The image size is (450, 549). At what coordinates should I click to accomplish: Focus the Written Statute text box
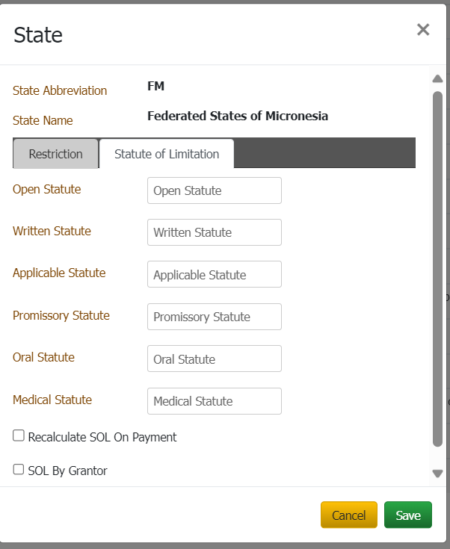coord(214,232)
